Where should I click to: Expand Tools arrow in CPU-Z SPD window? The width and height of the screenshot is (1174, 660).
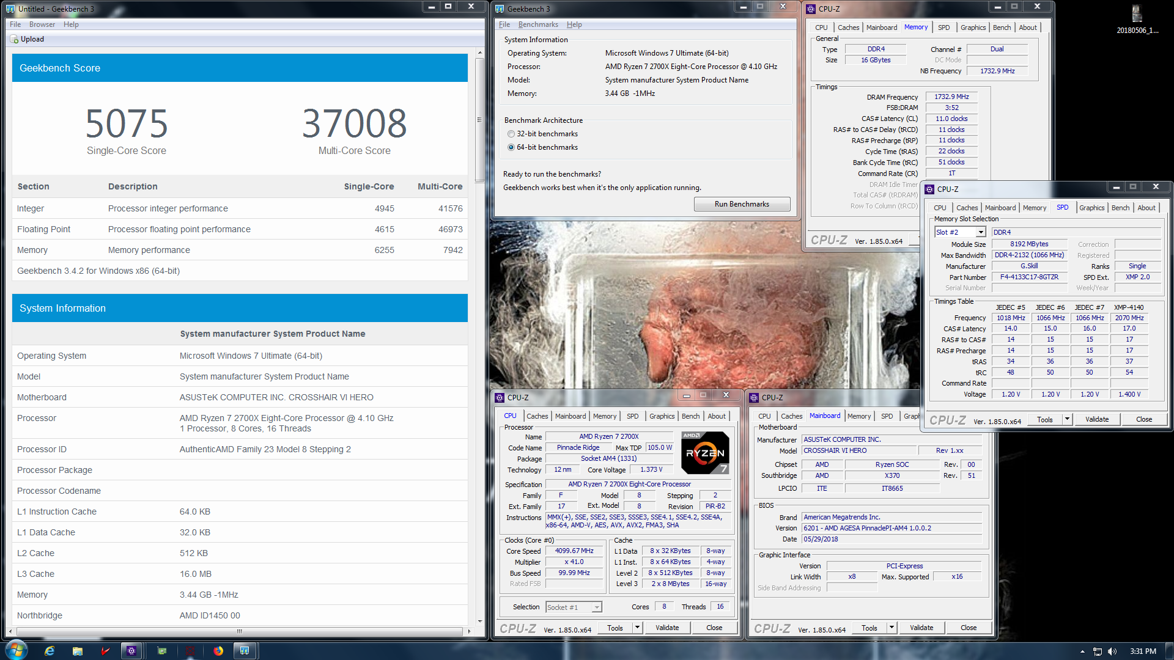point(1067,419)
